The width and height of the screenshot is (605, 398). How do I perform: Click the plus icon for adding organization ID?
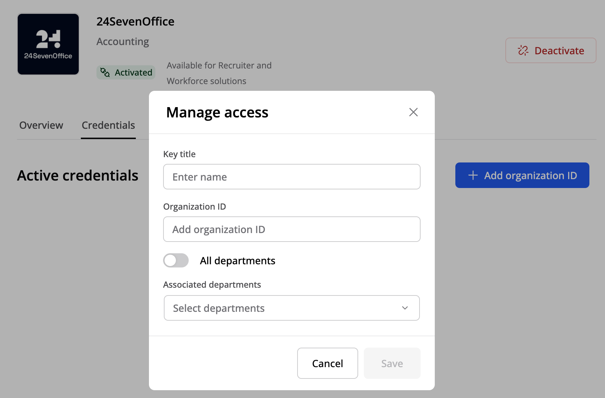coord(473,175)
